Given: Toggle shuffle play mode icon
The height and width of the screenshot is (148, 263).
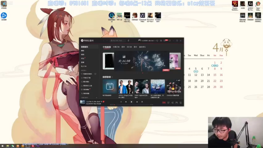Looking at the screenshot, I should (121, 102).
